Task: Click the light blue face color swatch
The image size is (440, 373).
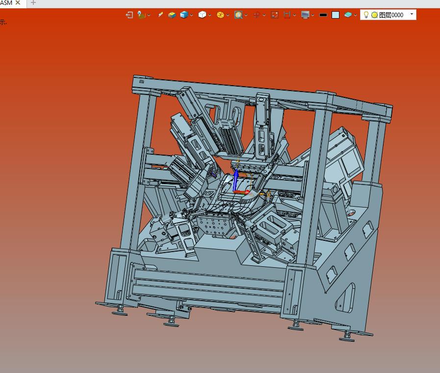Action: point(336,15)
